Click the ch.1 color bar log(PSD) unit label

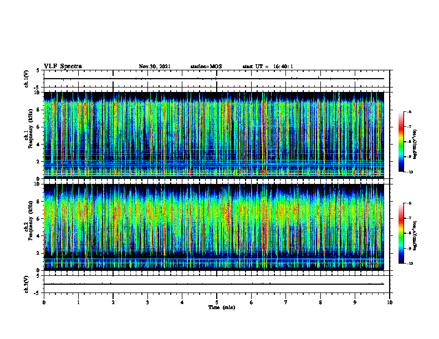tap(416, 144)
